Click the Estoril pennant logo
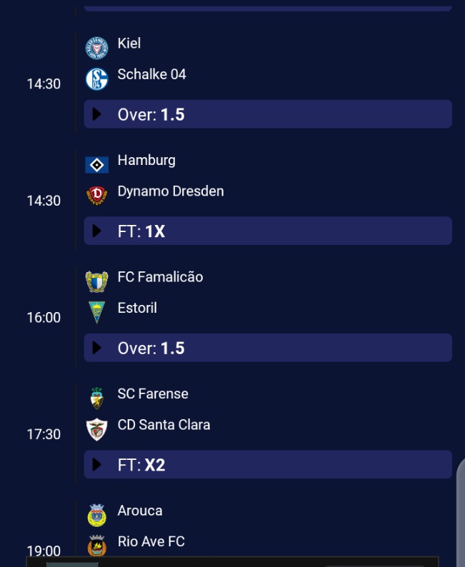 (96, 312)
